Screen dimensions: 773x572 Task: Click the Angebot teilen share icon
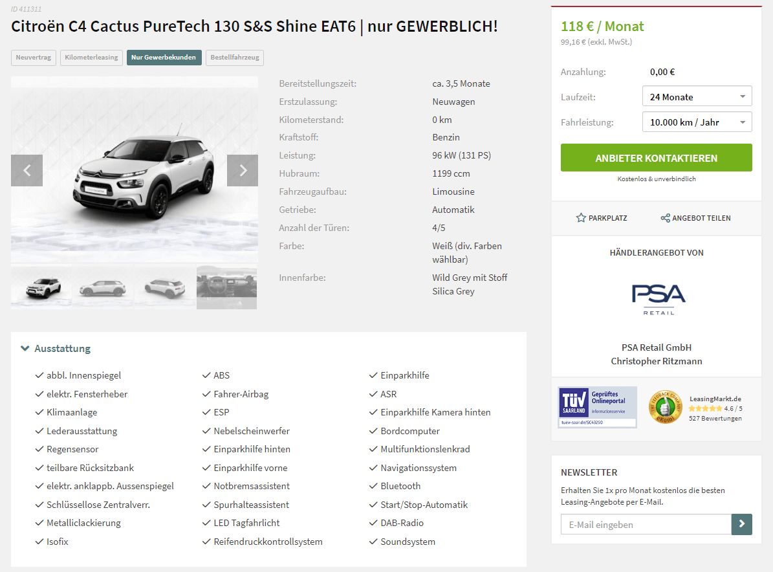pos(665,218)
